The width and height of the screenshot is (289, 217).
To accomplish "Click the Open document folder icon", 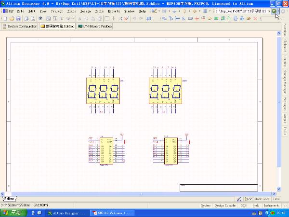I will (x=11, y=18).
